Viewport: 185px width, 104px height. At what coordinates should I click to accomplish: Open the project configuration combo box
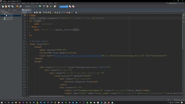31,6
